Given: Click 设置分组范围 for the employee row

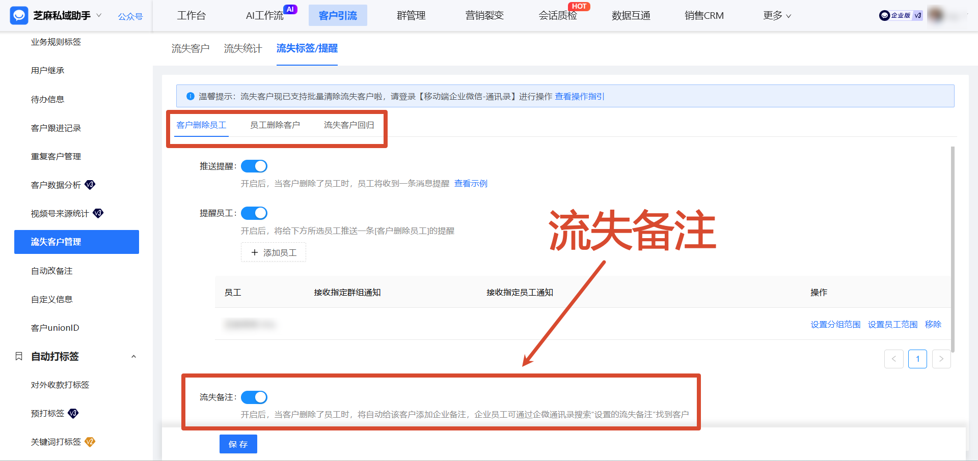Looking at the screenshot, I should (835, 325).
